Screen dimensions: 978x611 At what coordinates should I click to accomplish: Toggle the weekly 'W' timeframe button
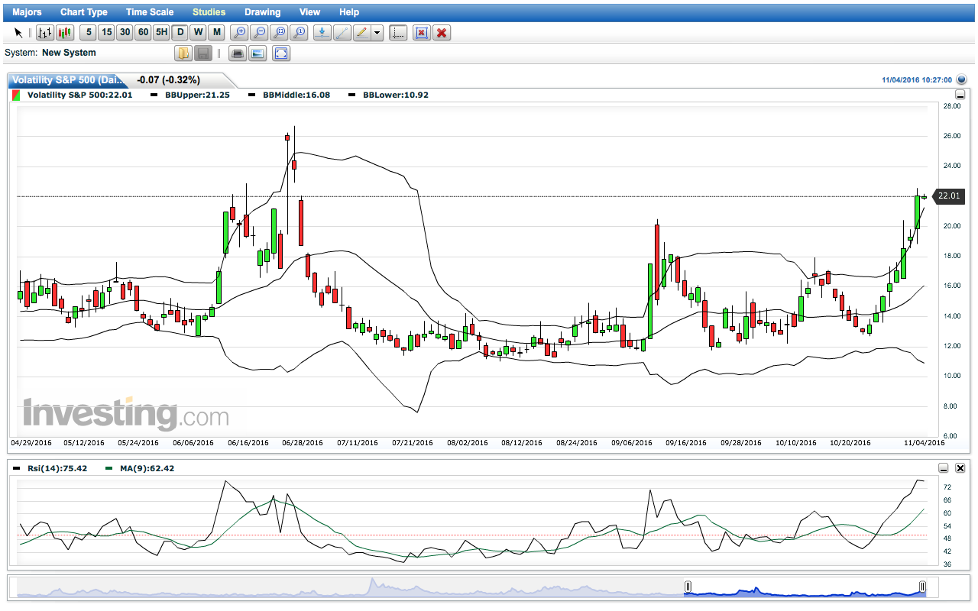click(198, 32)
